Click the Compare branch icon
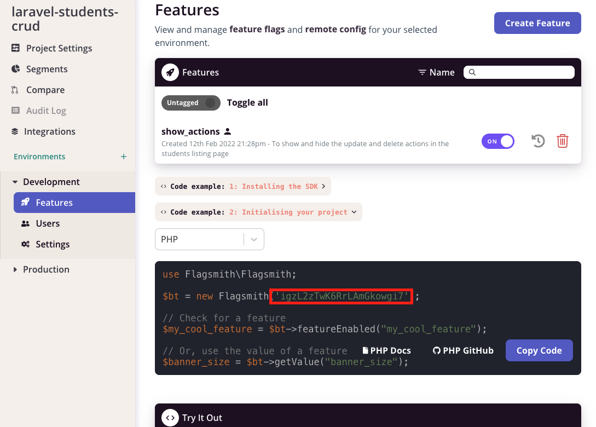The image size is (596, 427). 15,90
